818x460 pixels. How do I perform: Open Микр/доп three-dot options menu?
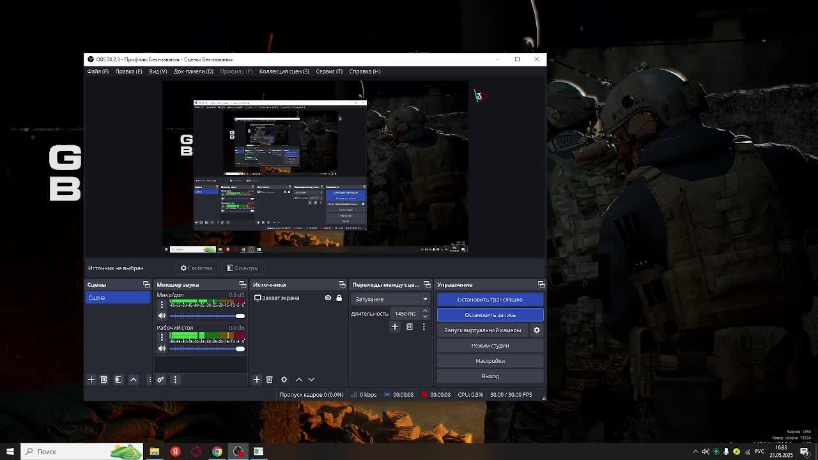coord(162,305)
